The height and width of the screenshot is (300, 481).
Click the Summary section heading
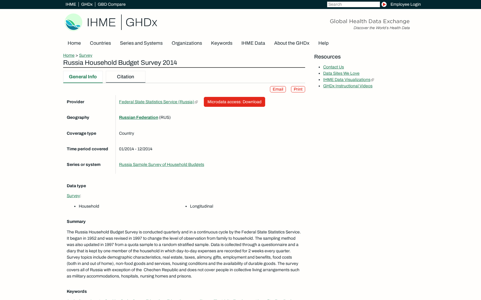tap(76, 221)
